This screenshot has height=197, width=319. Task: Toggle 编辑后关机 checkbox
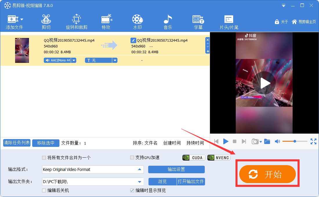[44, 191]
